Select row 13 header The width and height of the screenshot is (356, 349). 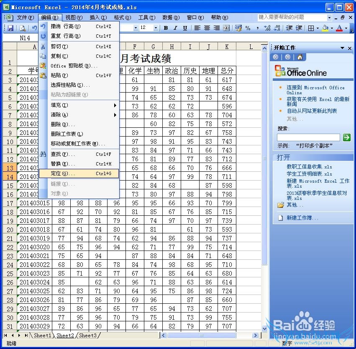point(10,168)
